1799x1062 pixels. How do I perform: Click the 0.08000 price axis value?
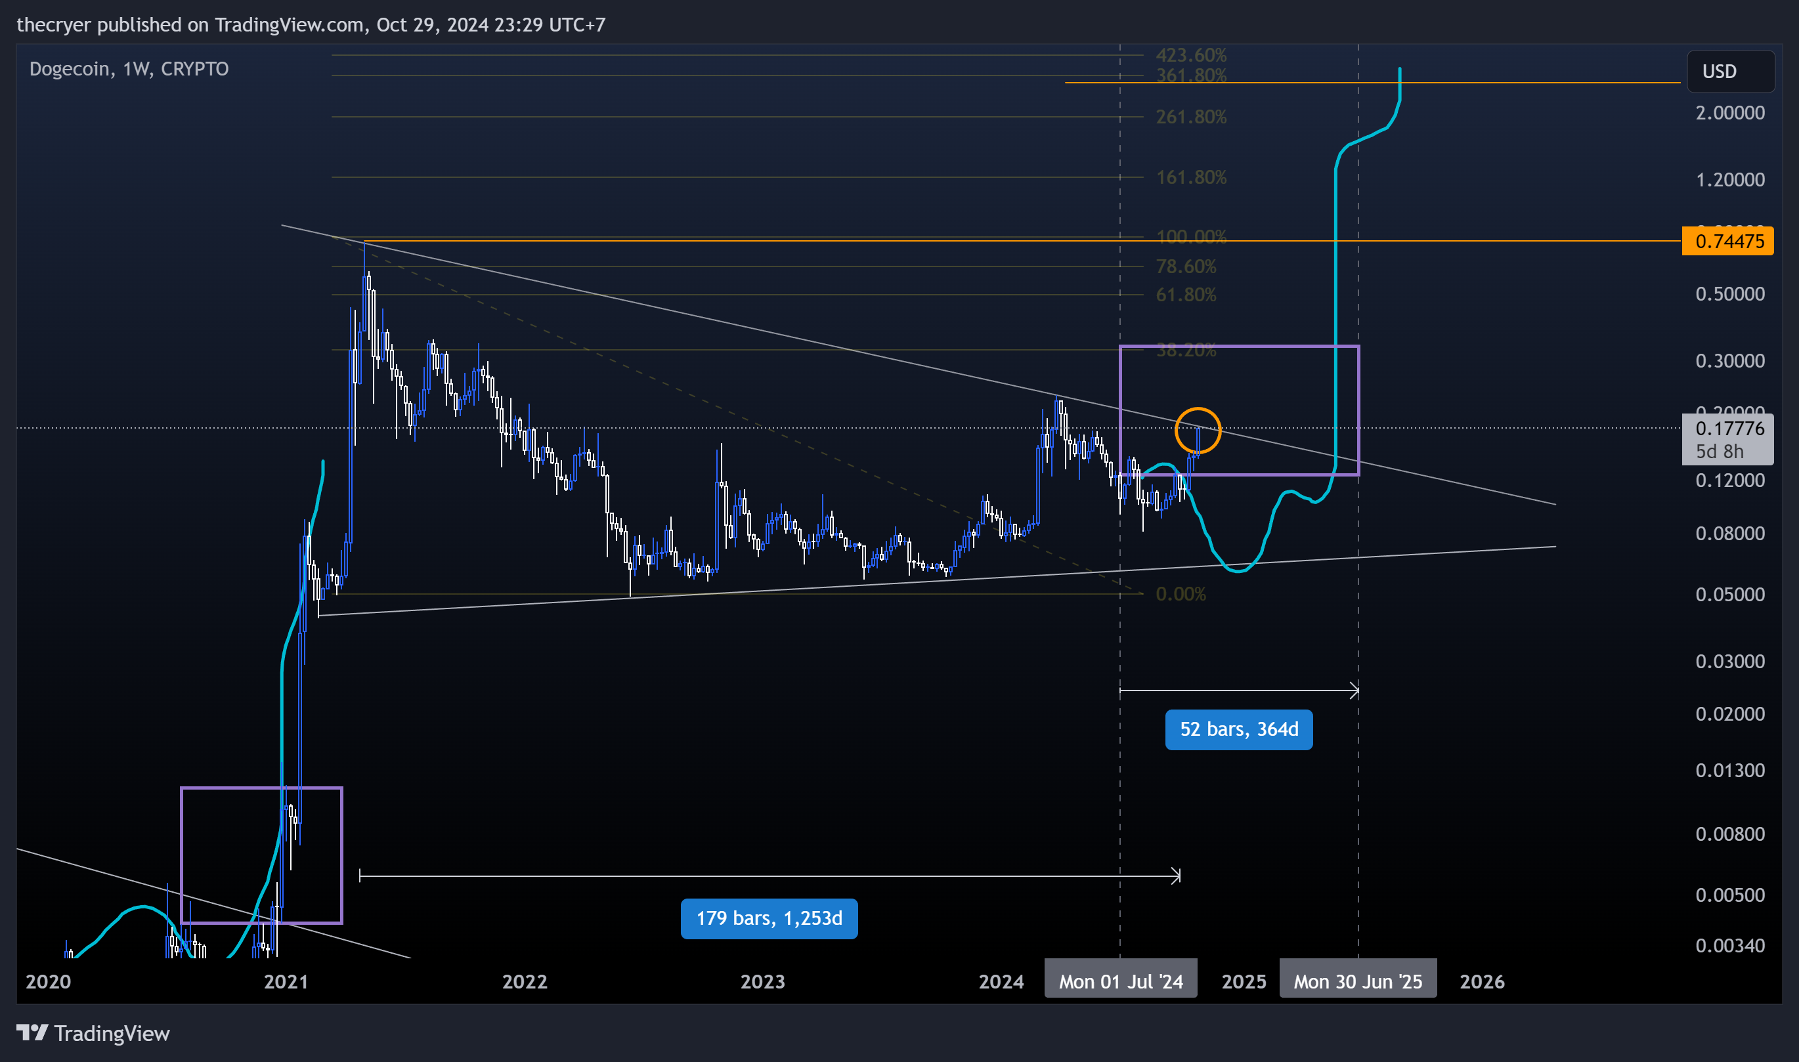1729,533
